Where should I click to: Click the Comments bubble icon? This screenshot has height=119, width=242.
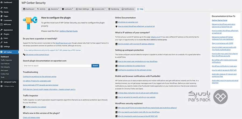pos(2,20)
